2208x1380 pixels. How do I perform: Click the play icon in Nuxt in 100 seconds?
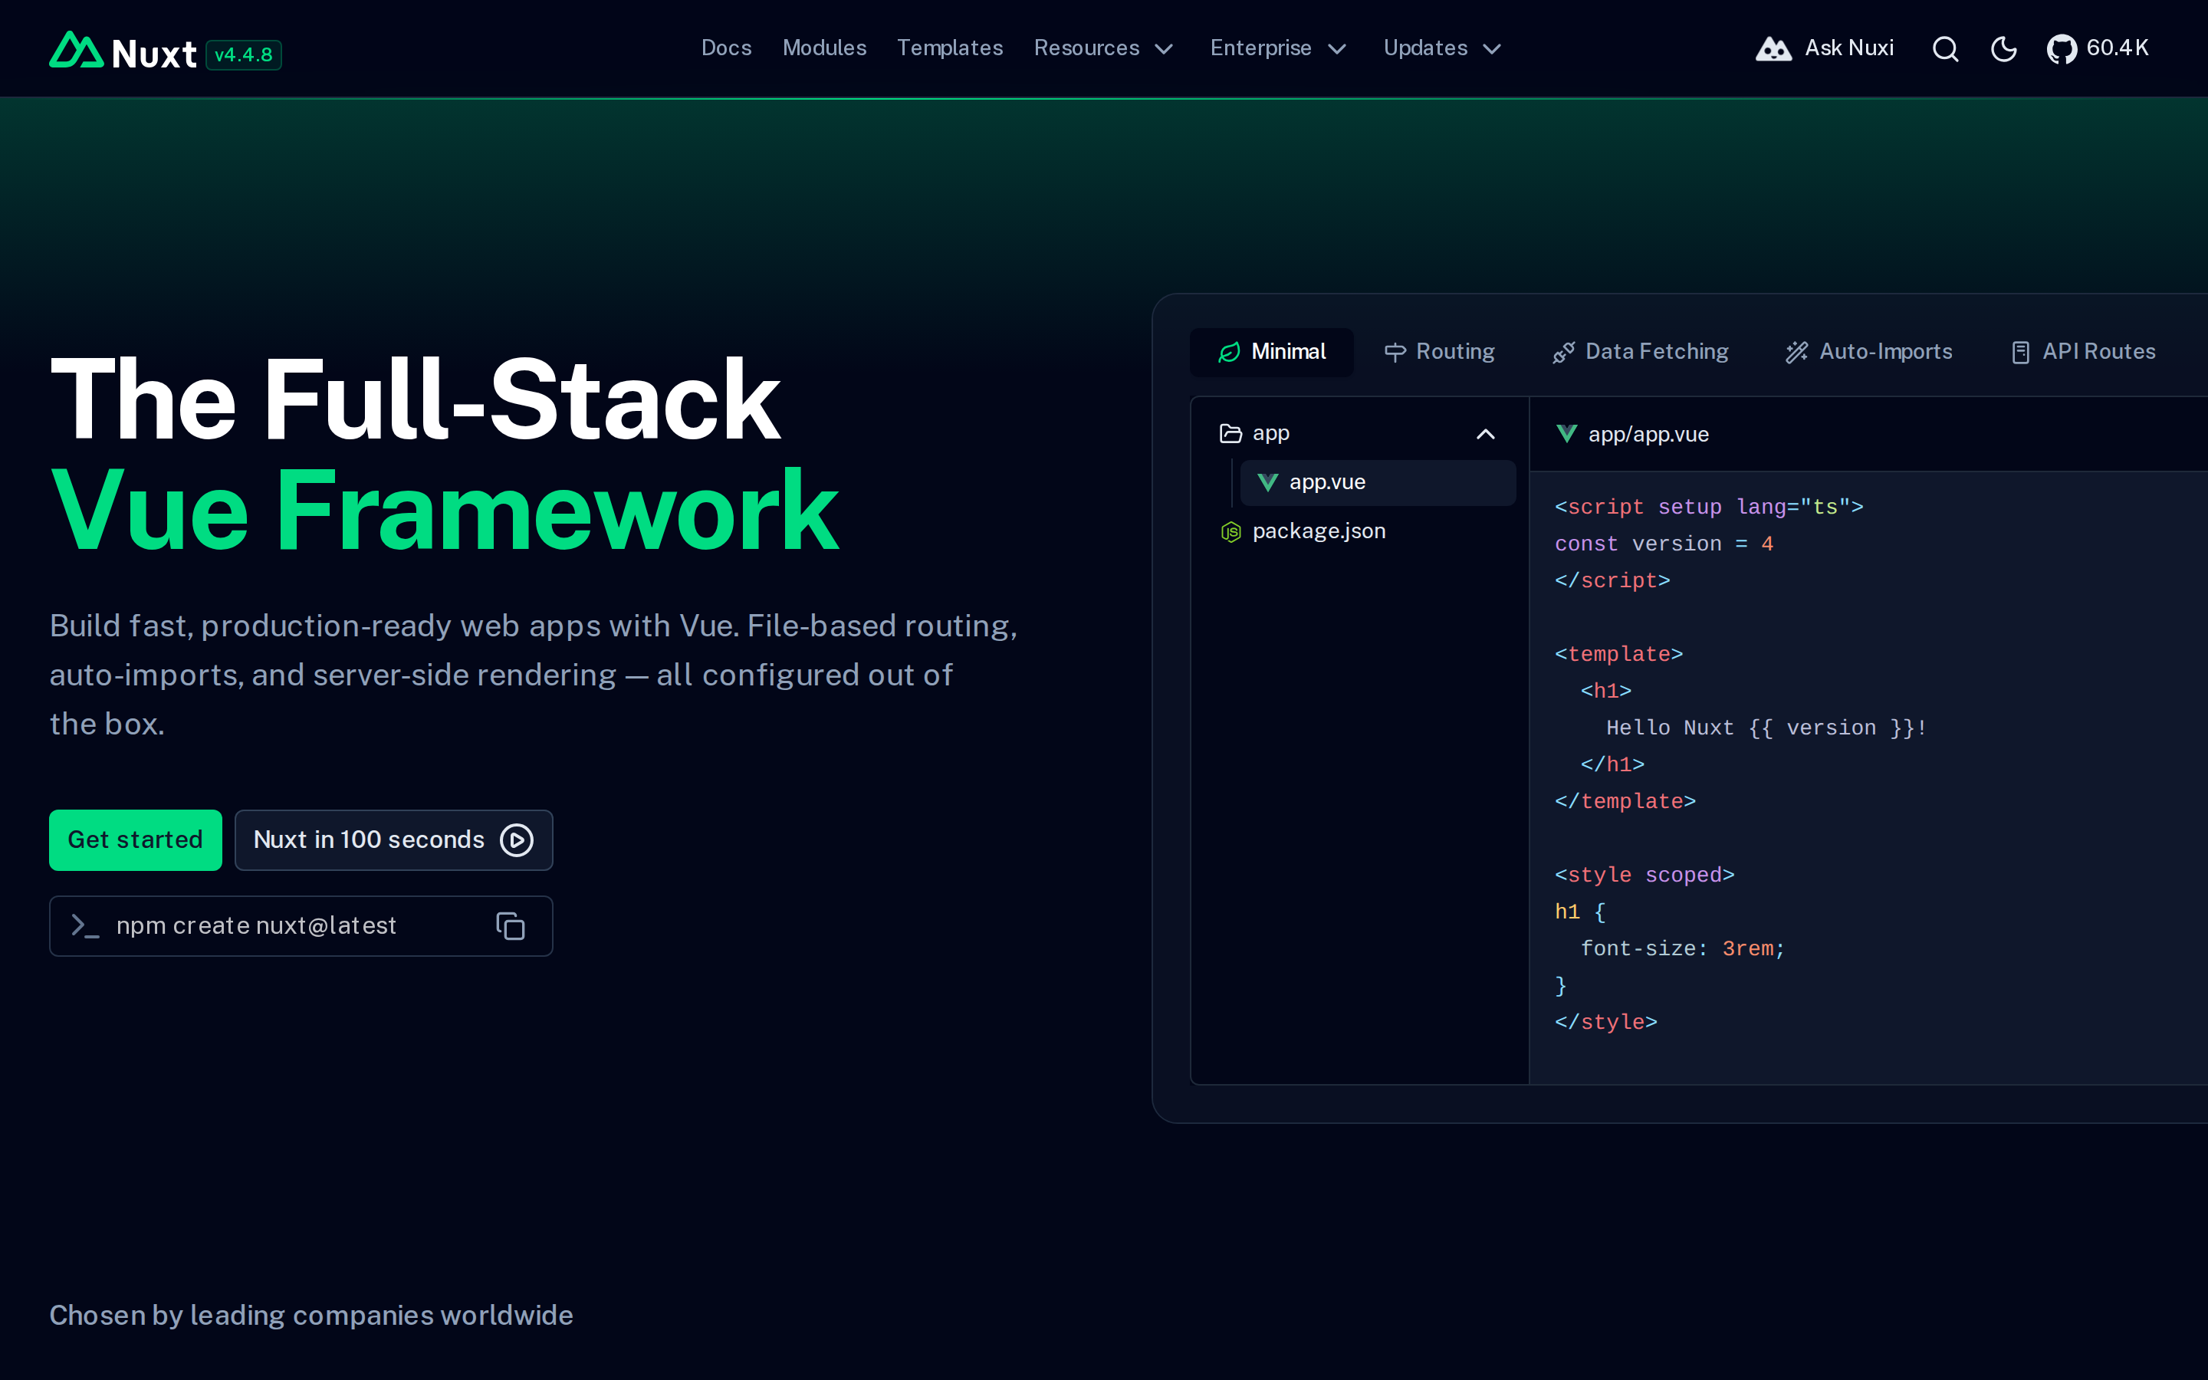click(517, 839)
